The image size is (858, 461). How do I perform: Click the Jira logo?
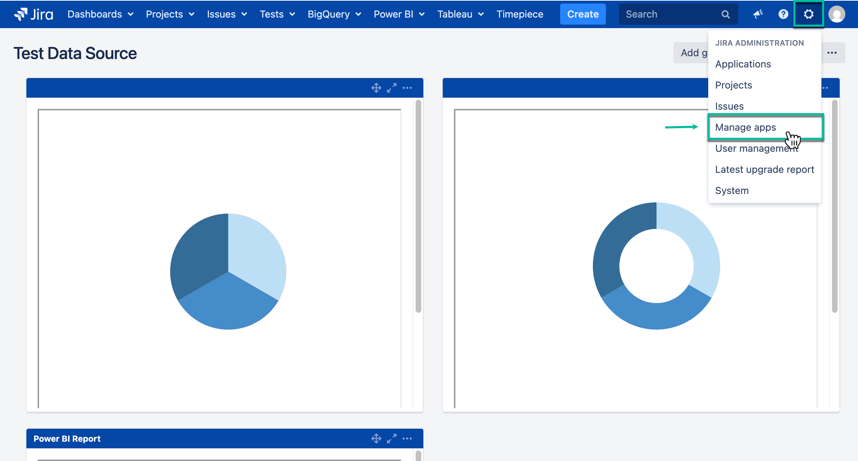[33, 14]
